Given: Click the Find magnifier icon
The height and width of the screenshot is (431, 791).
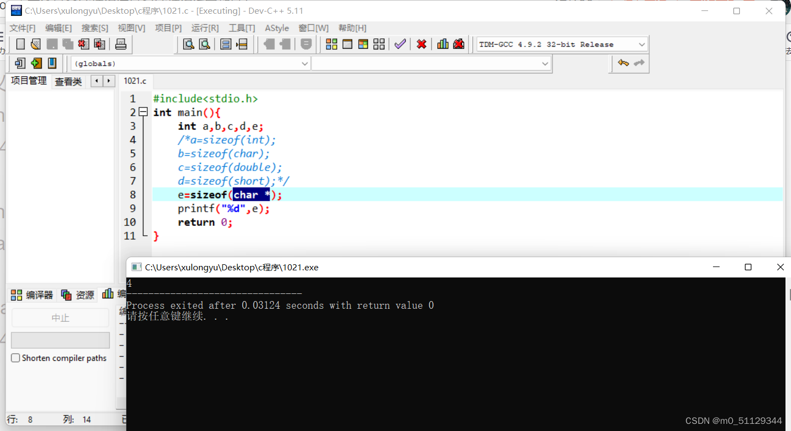Looking at the screenshot, I should pos(188,44).
